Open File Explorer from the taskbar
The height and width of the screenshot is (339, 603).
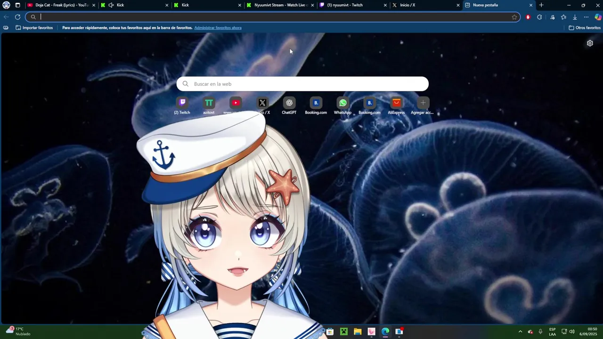coord(358,331)
